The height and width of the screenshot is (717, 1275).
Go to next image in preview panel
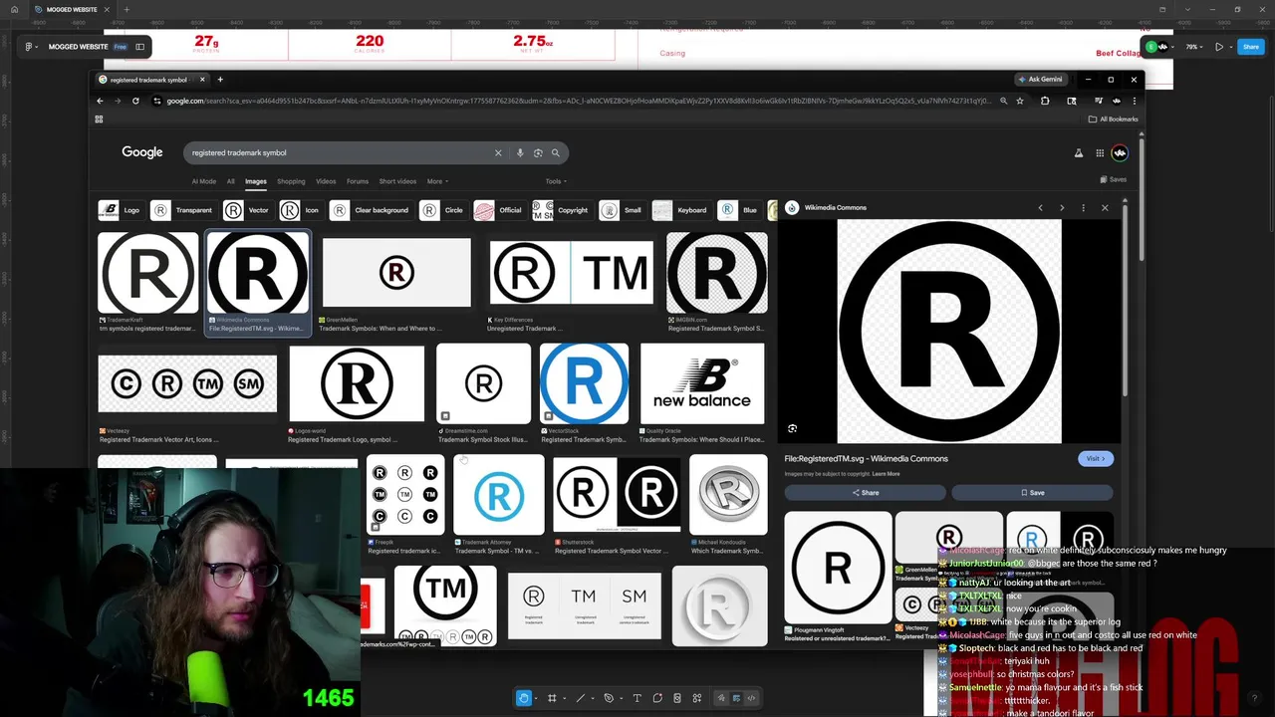tap(1062, 208)
